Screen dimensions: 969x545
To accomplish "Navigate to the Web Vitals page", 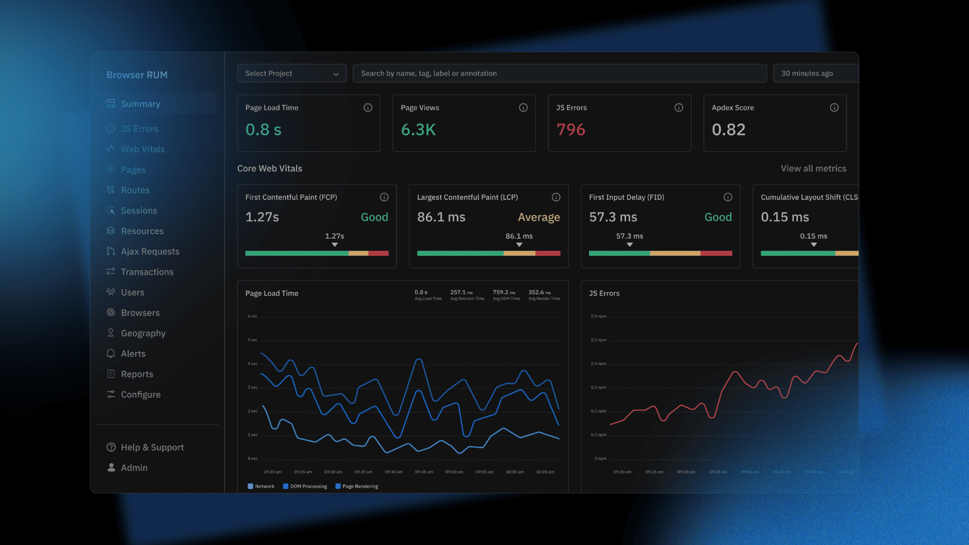I will coord(142,149).
